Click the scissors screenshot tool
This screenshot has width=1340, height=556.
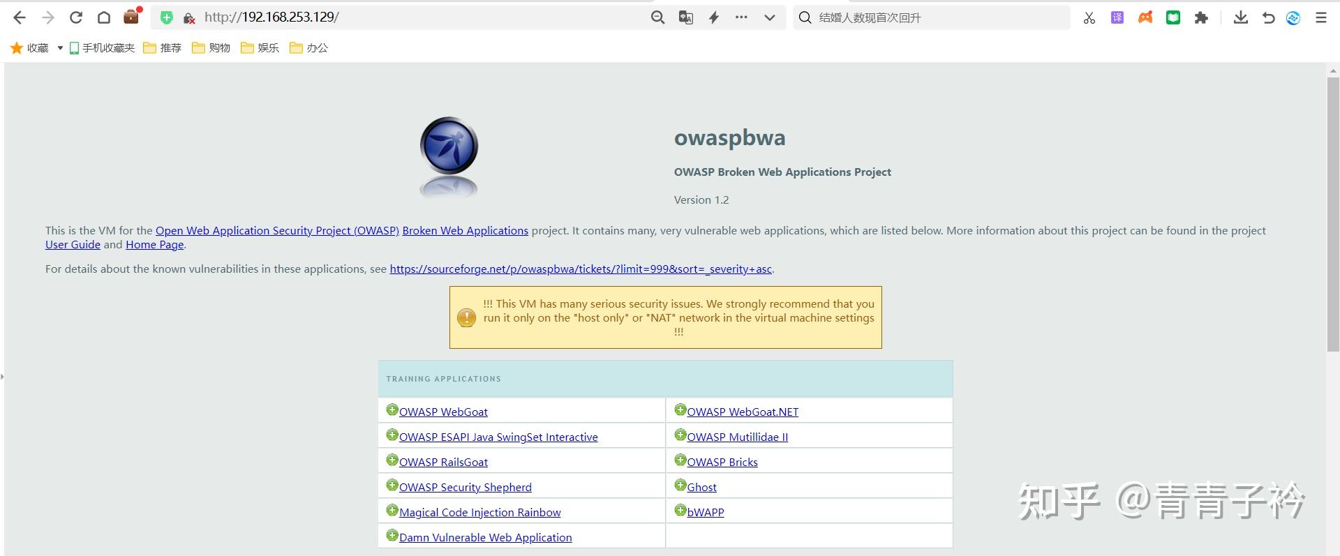pos(1089,17)
